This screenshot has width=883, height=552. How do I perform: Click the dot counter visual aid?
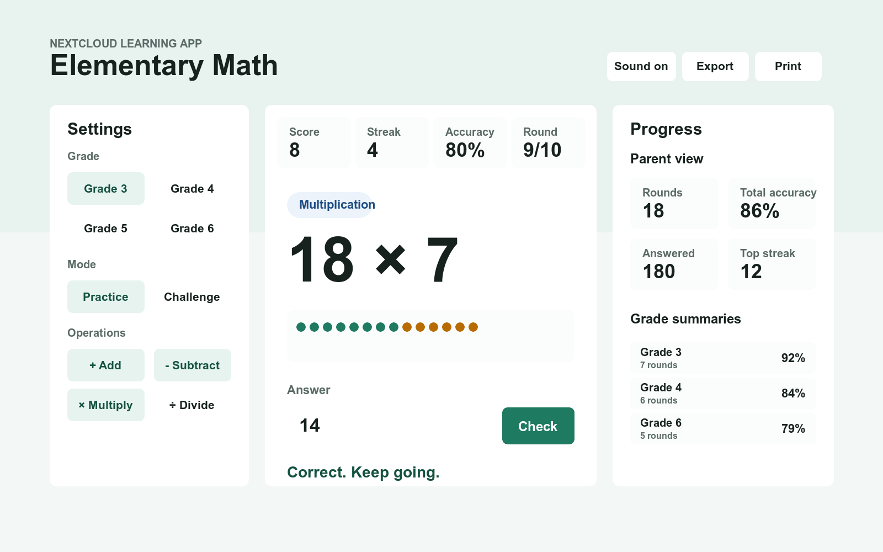point(430,336)
